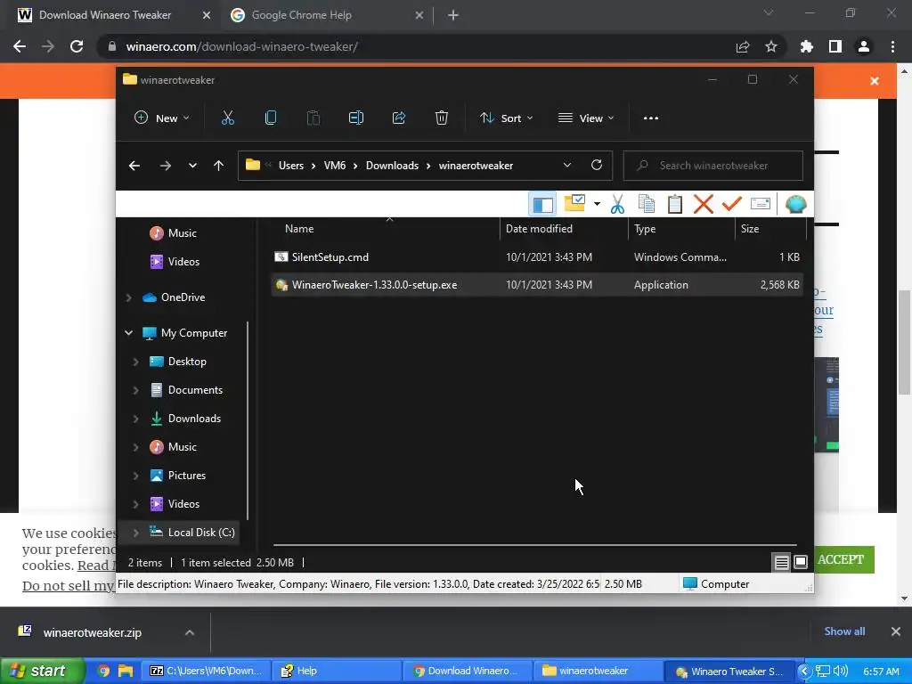Open the View dropdown menu
The width and height of the screenshot is (912, 684).
coord(586,118)
